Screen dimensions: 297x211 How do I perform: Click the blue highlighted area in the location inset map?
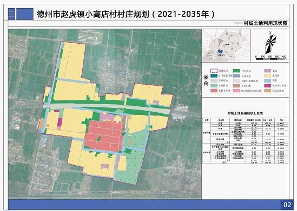coord(220,51)
